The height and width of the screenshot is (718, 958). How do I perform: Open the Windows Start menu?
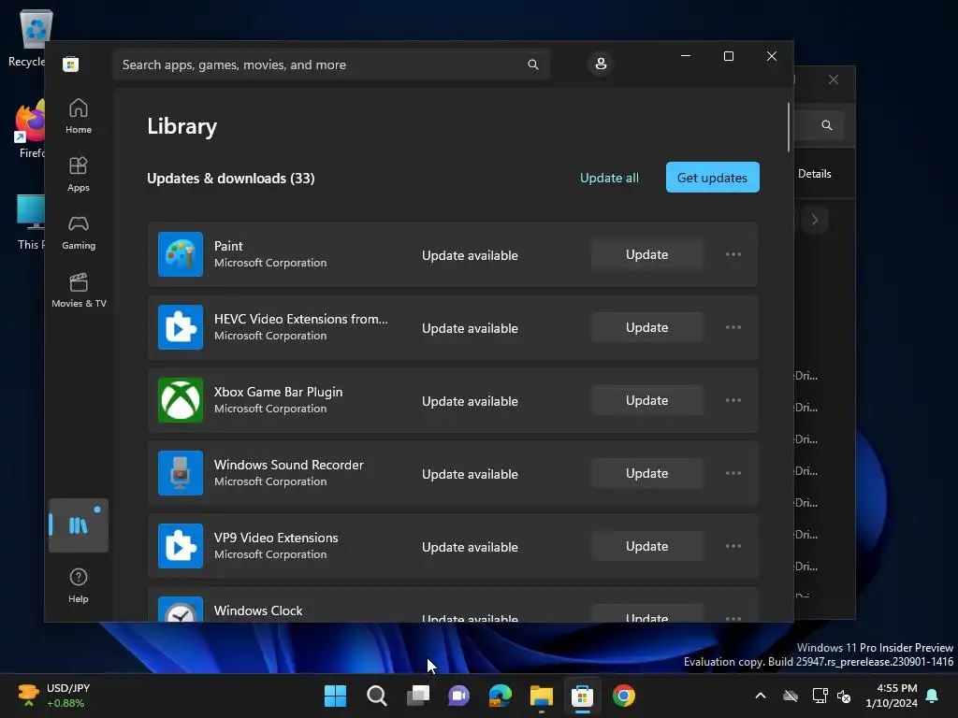335,696
